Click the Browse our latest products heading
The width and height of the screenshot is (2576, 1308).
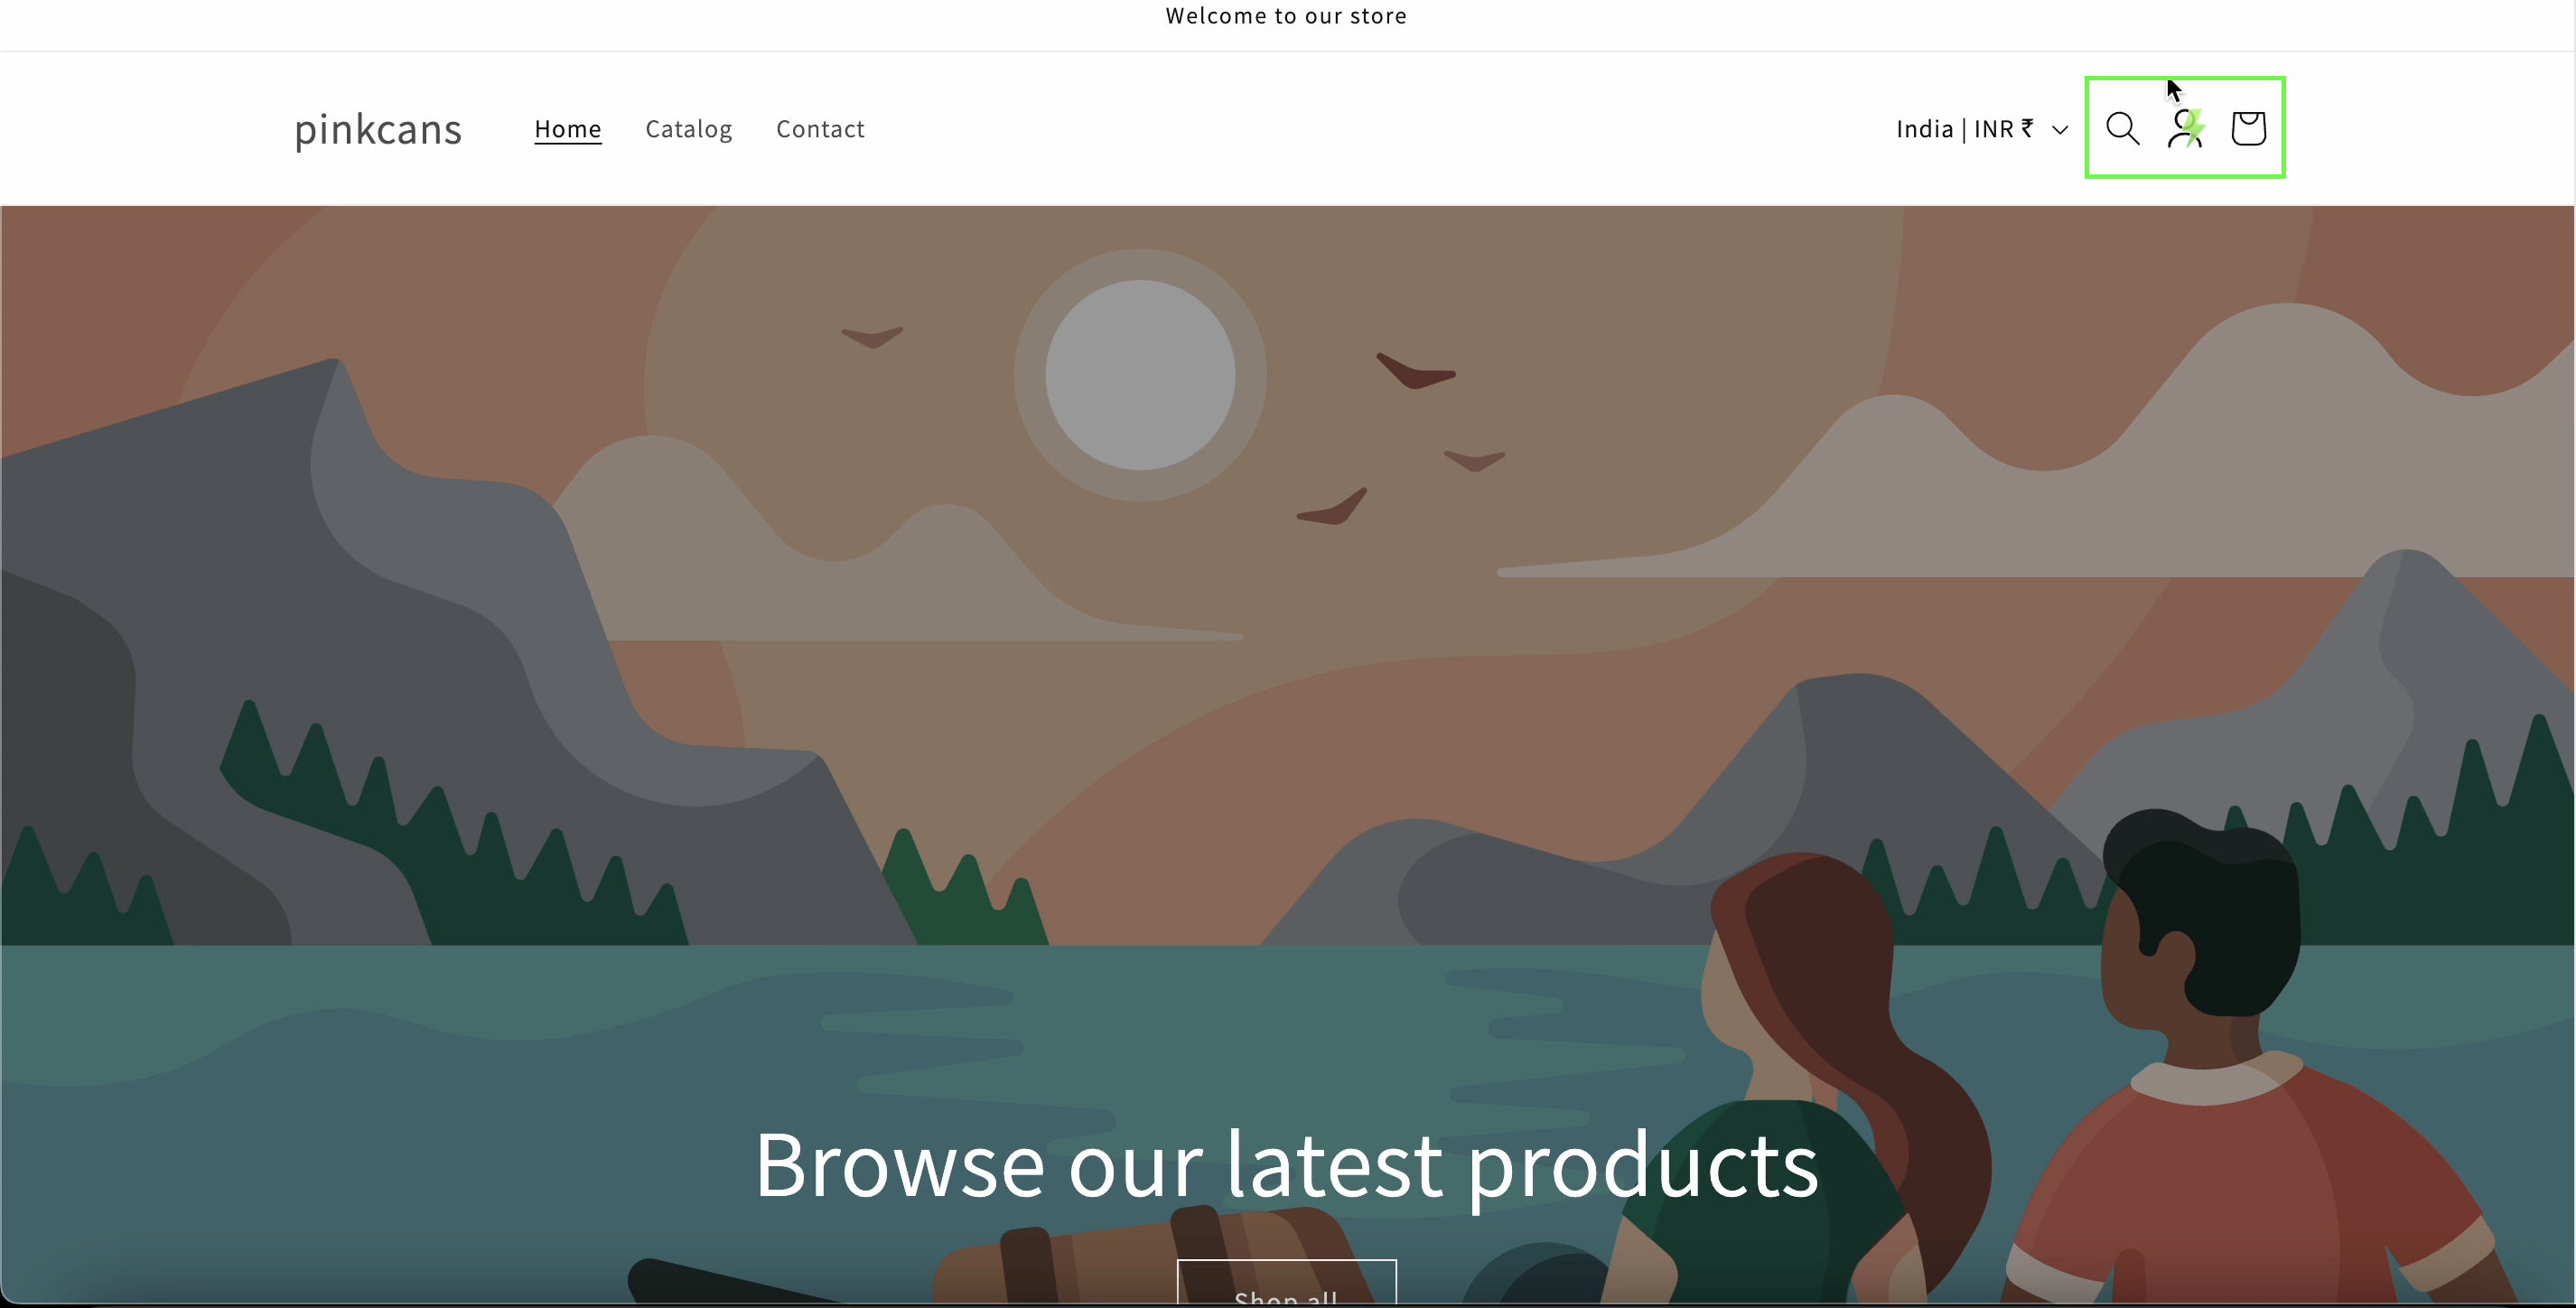pos(1286,1164)
